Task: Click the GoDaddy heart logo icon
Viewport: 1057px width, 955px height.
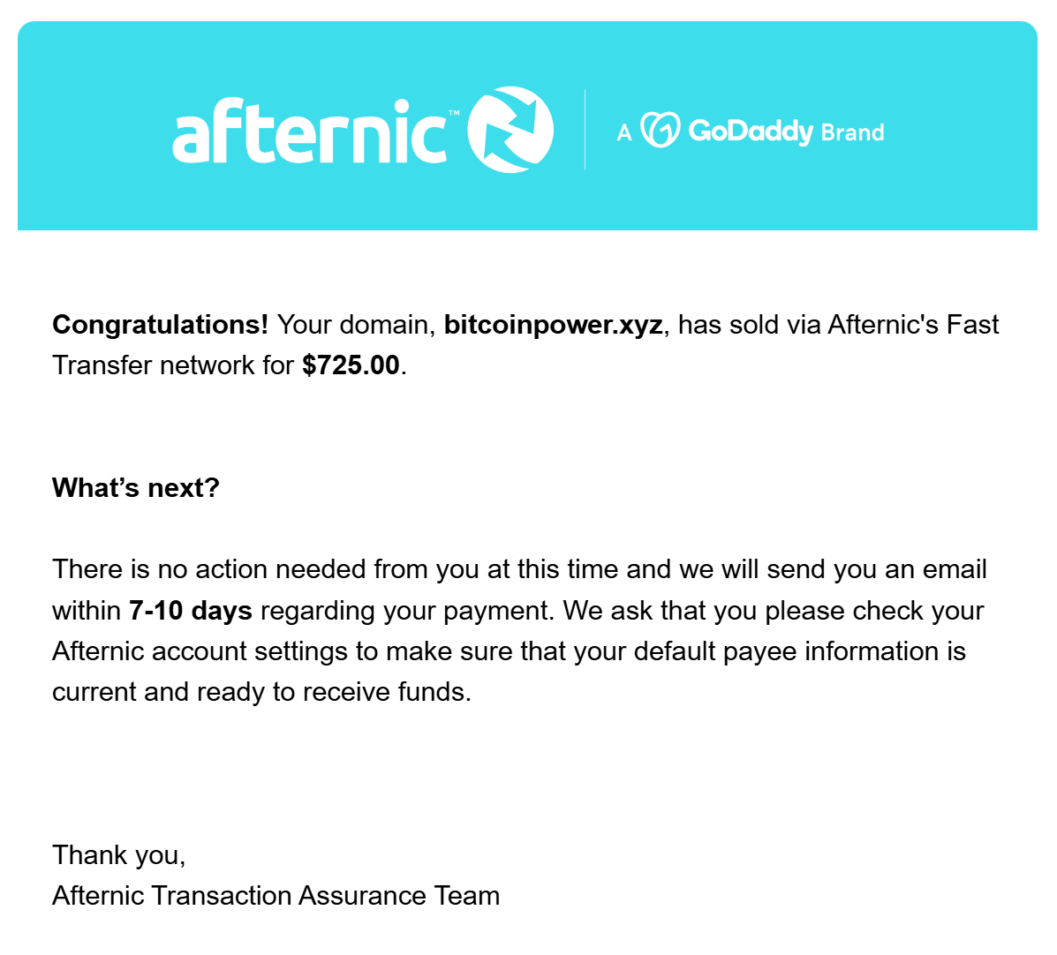Action: point(660,130)
